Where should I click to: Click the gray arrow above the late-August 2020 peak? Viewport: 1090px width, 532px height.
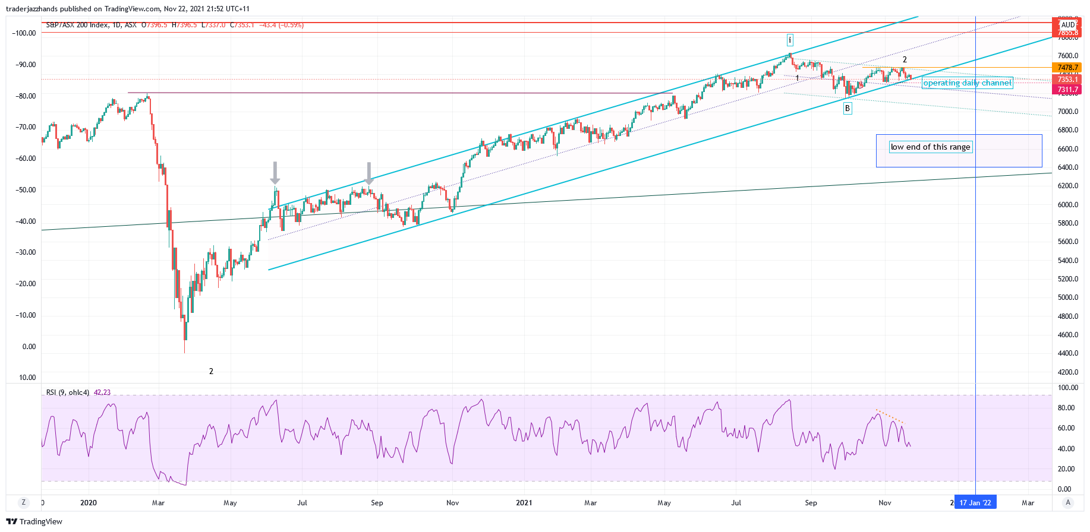[369, 174]
